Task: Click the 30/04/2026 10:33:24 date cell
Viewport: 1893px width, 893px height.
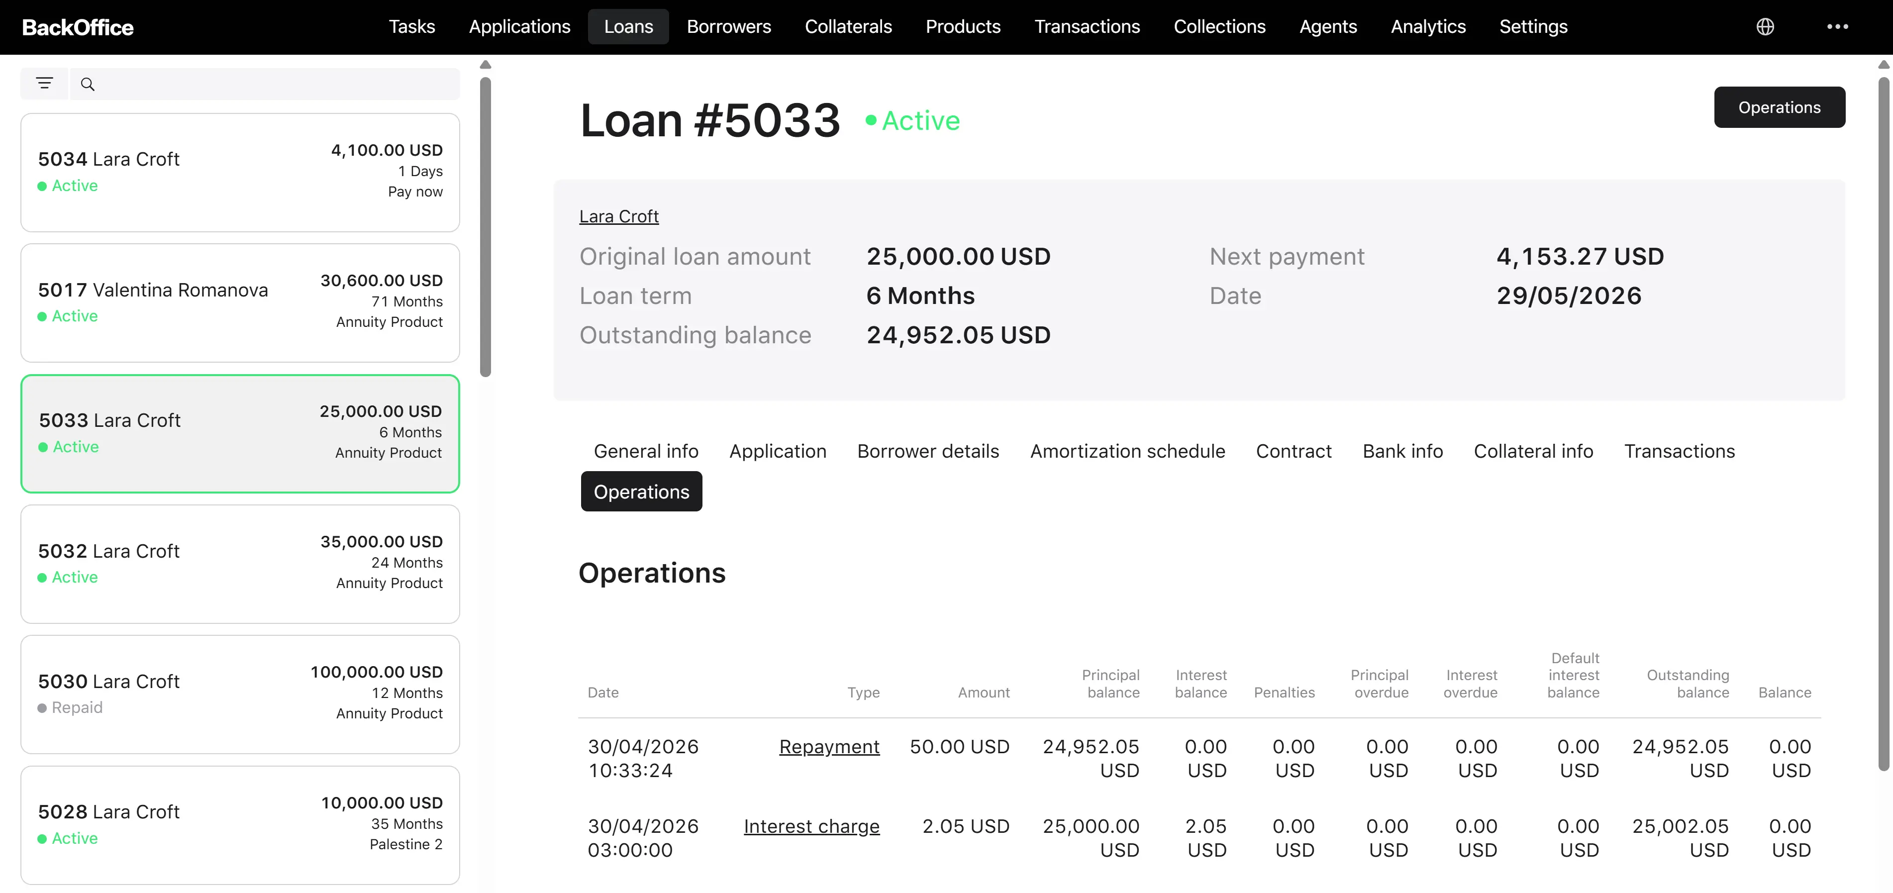Action: 643,759
